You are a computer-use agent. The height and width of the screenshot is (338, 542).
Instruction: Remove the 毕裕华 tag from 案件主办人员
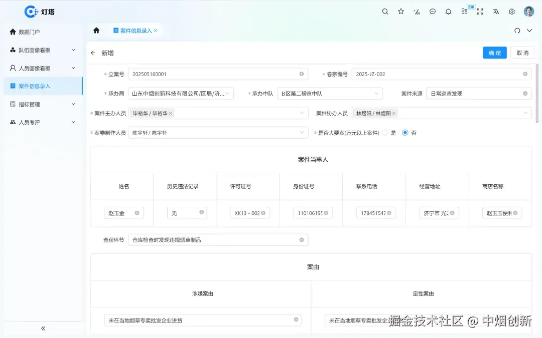[171, 113]
